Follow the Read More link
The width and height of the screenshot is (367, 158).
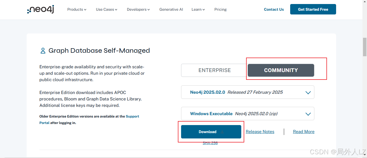[304, 132]
